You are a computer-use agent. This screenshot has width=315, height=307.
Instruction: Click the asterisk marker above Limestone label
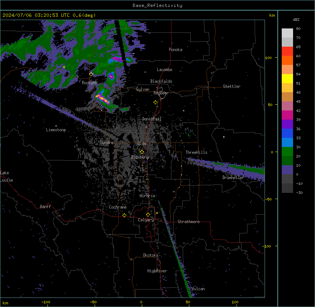(56, 126)
